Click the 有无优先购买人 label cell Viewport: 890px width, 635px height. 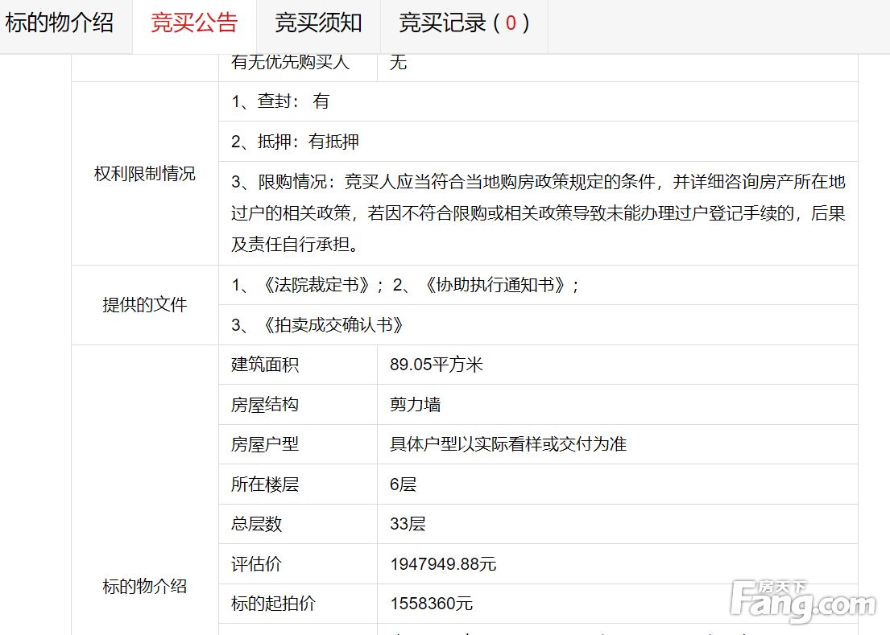(291, 62)
